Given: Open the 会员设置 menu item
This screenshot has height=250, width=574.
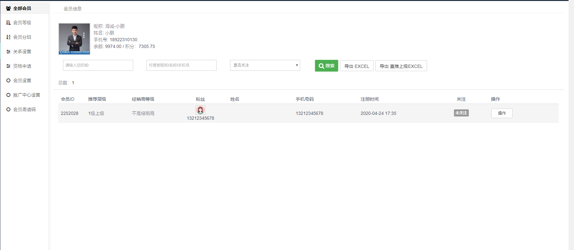Looking at the screenshot, I should coord(24,80).
